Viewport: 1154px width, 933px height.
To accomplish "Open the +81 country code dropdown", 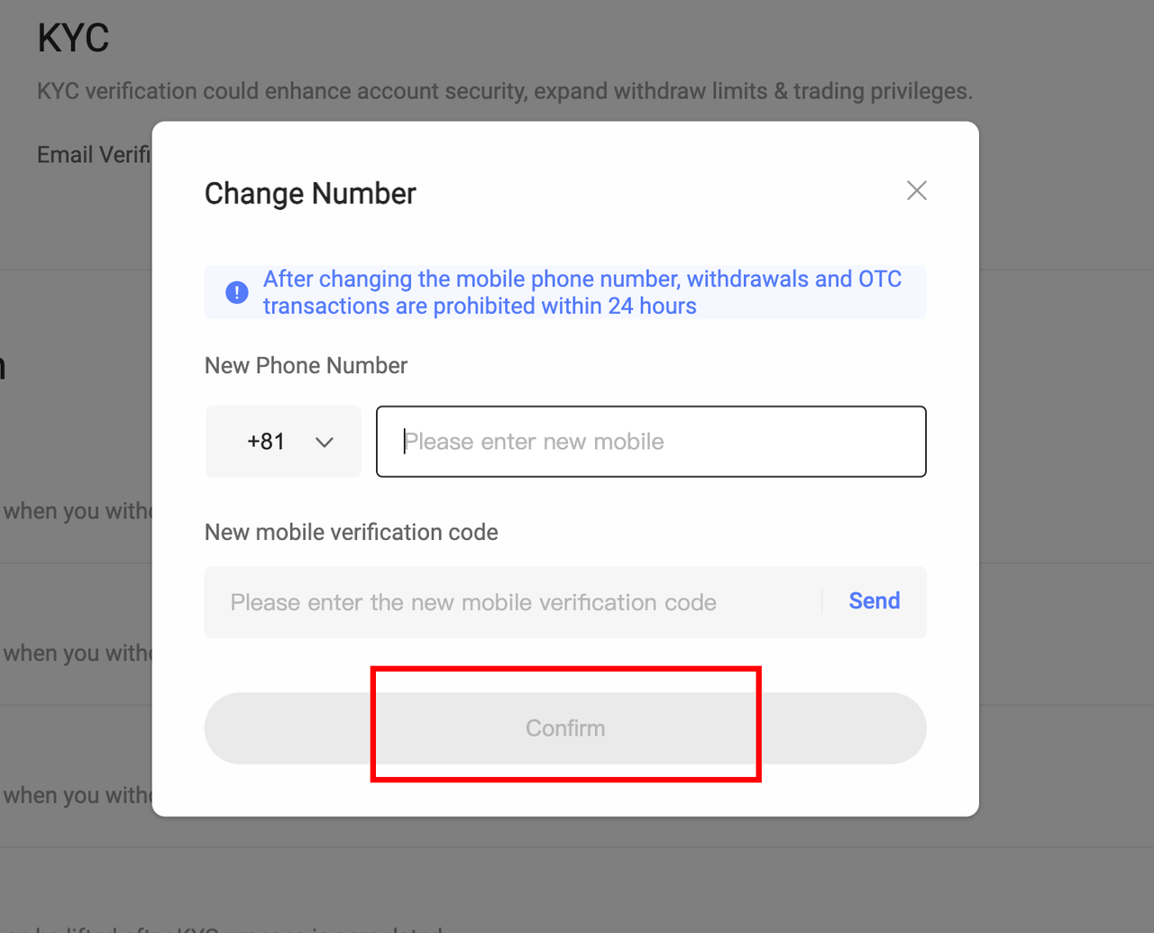I will 283,442.
